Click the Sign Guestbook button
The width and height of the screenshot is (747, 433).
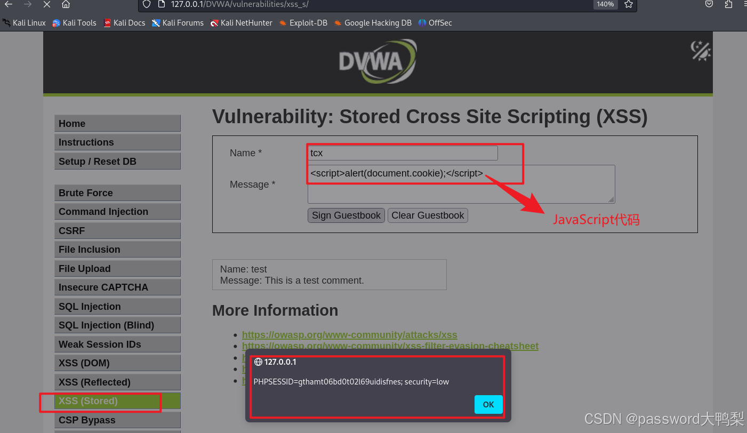(x=346, y=215)
